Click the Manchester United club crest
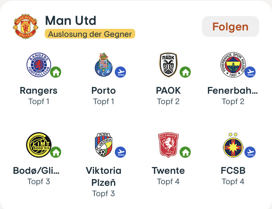272x209 pixels. click(26, 27)
